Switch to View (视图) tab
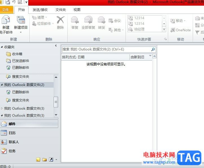The width and height of the screenshot is (204, 168). tap(77, 10)
